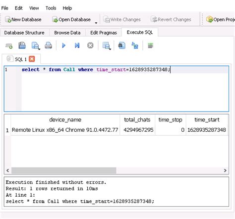This screenshot has height=219, width=235.
Task: Click New Database toolbar button
Action: [x=23, y=19]
